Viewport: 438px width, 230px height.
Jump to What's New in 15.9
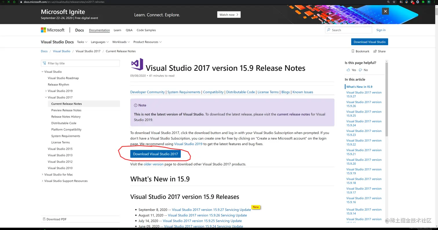tap(359, 87)
